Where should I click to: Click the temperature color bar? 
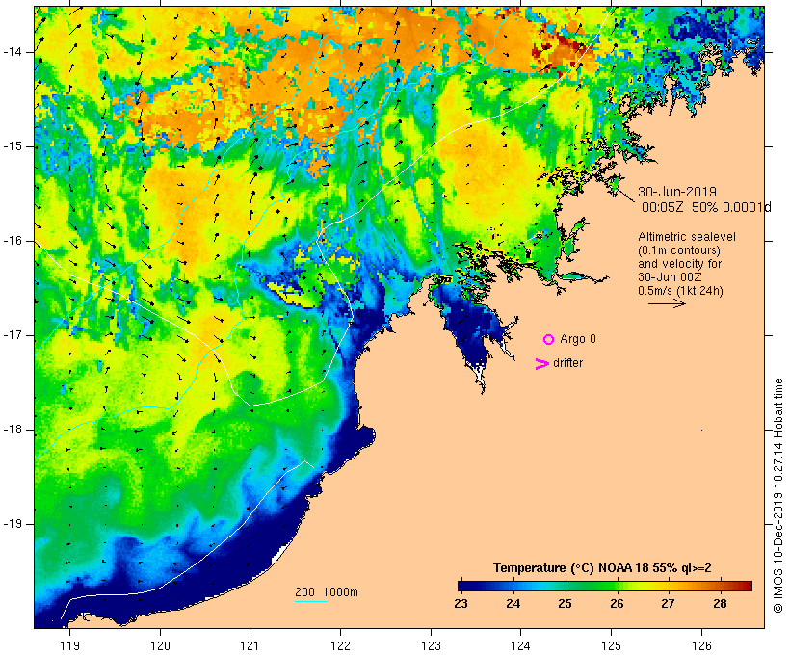coord(605,586)
